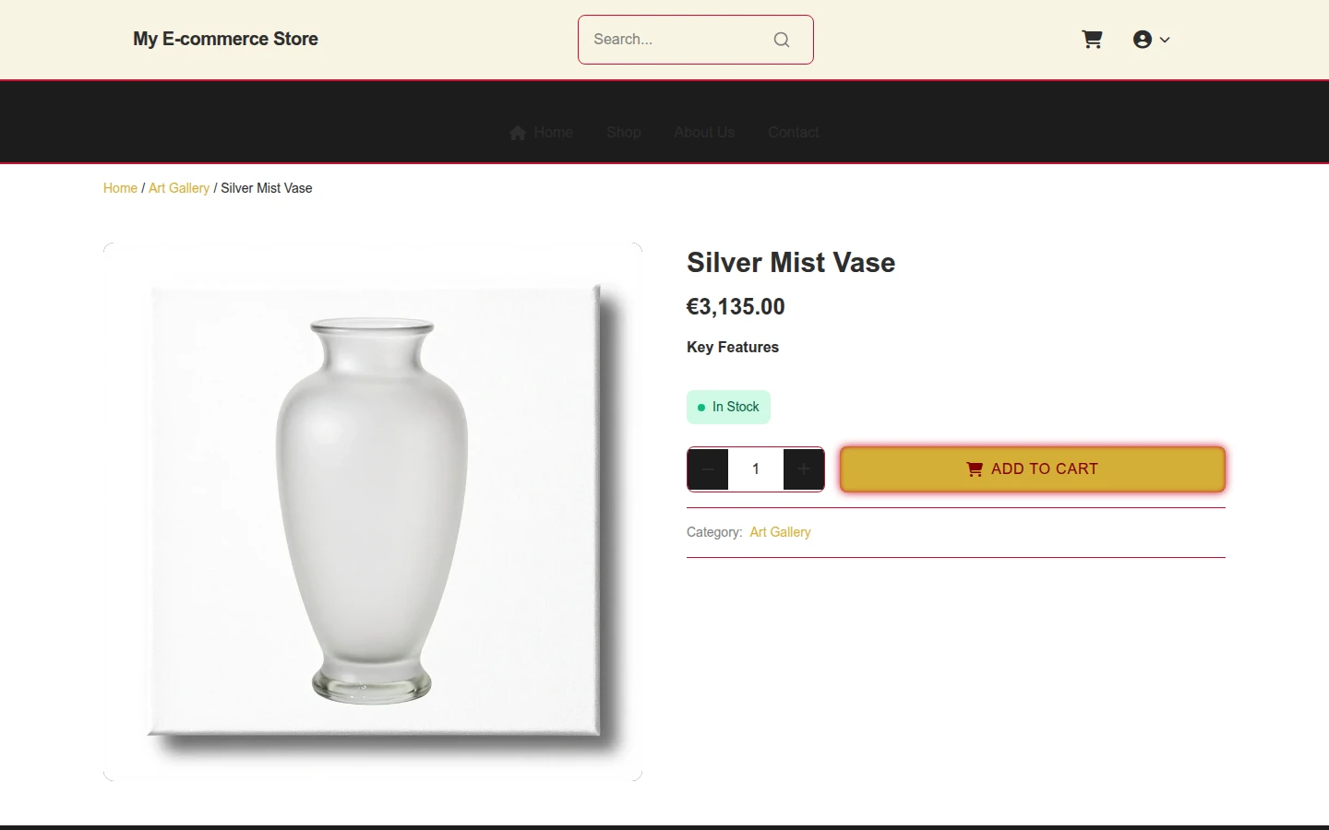Click the cart icon inside Add to Cart
Screen dimensions: 1329x830
click(974, 469)
